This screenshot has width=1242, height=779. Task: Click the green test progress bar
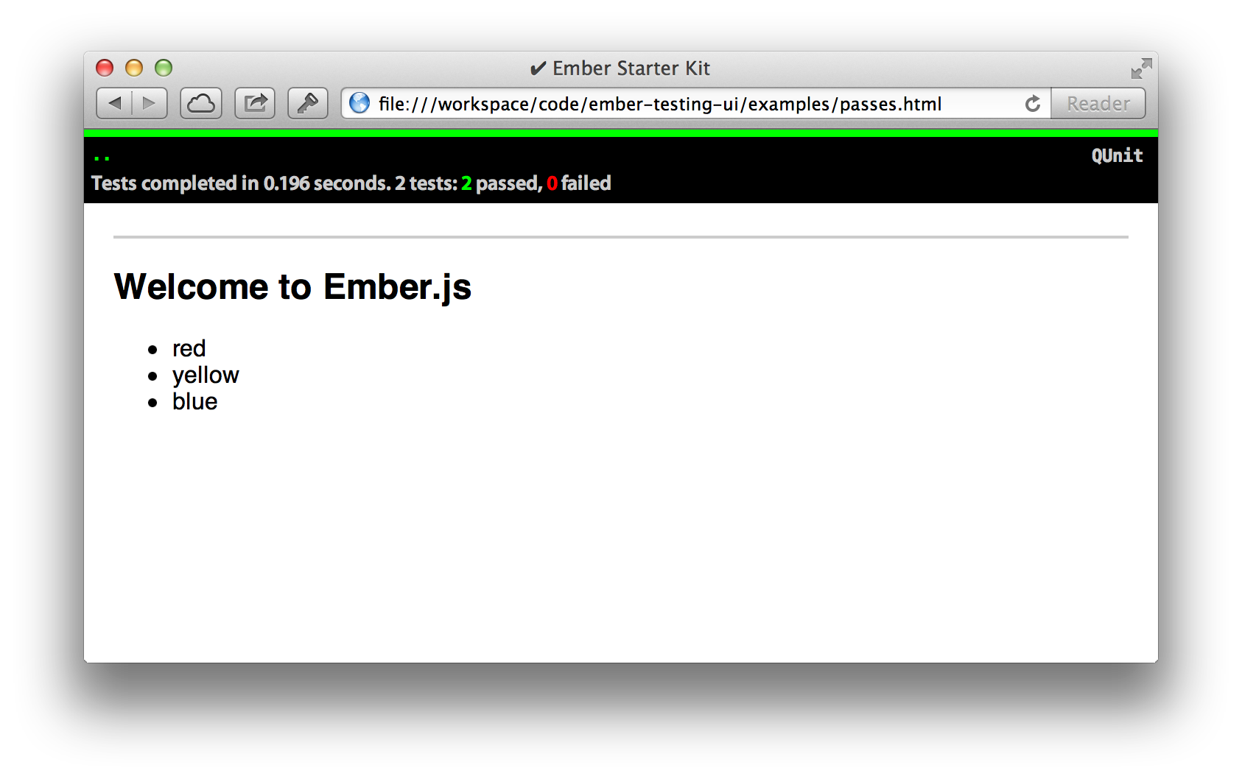pyautogui.click(x=621, y=133)
